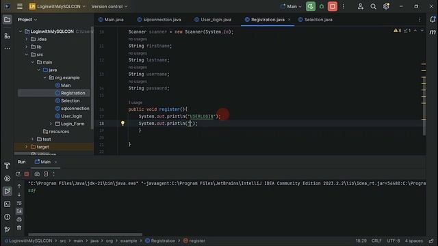
Task: Open the Build hammer tool window
Action: coord(8,165)
